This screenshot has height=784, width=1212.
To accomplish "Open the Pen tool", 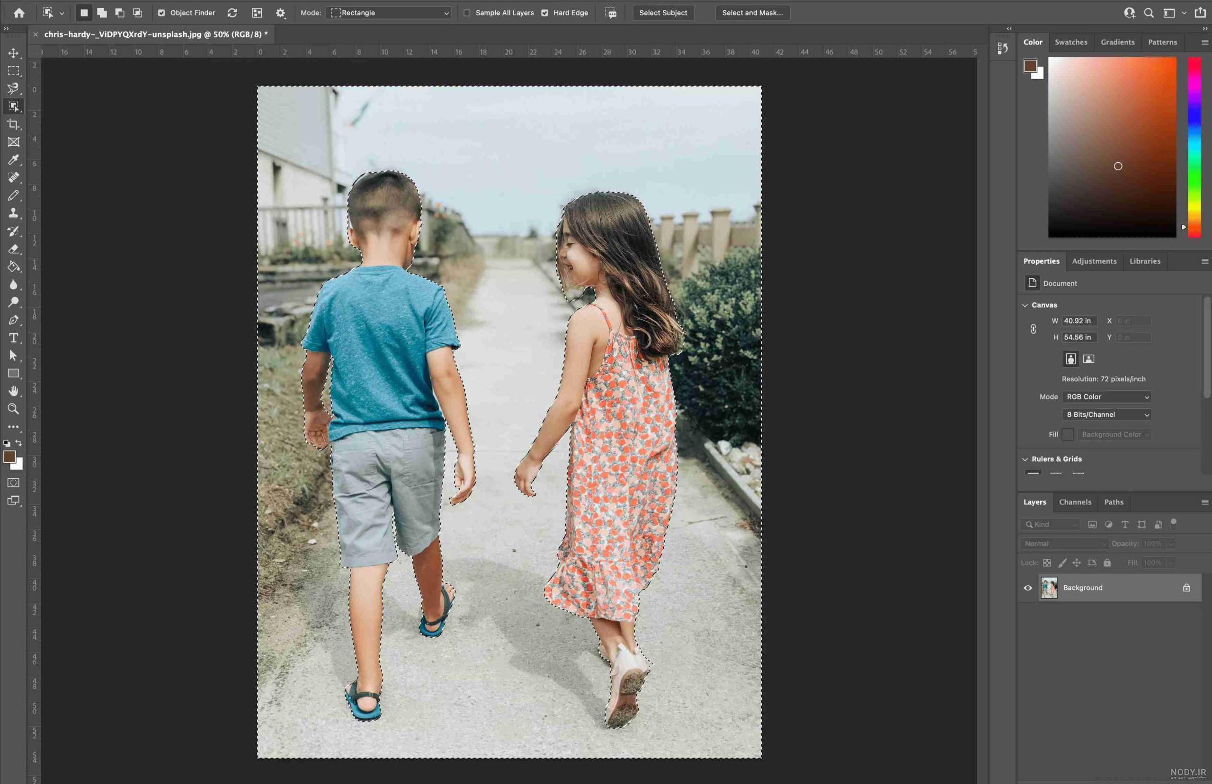I will point(13,320).
